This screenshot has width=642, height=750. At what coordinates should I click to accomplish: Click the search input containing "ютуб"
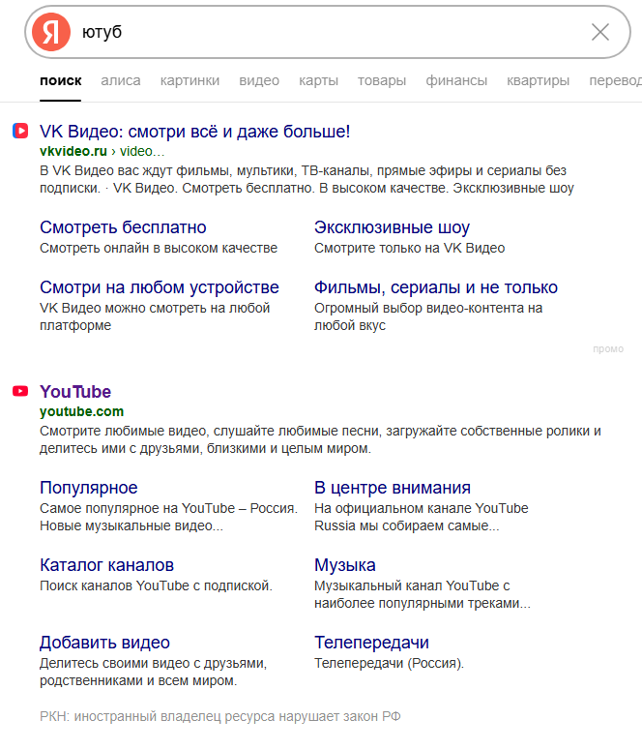tap(330, 32)
